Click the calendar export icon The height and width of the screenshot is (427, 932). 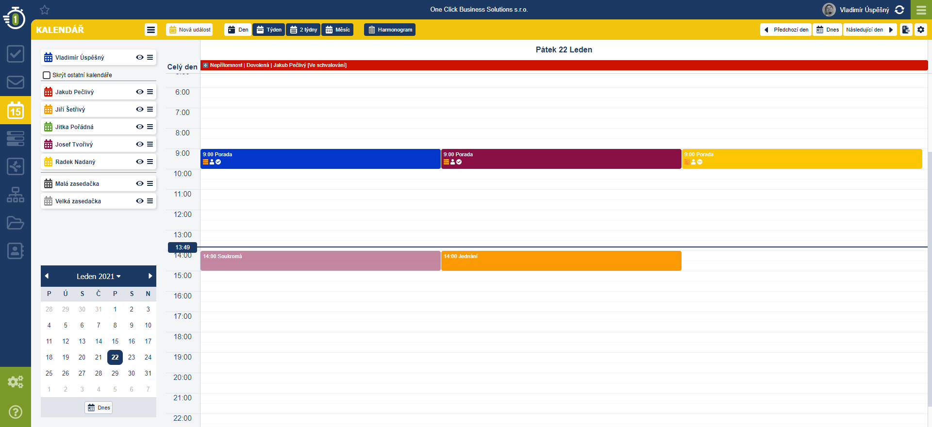(906, 30)
